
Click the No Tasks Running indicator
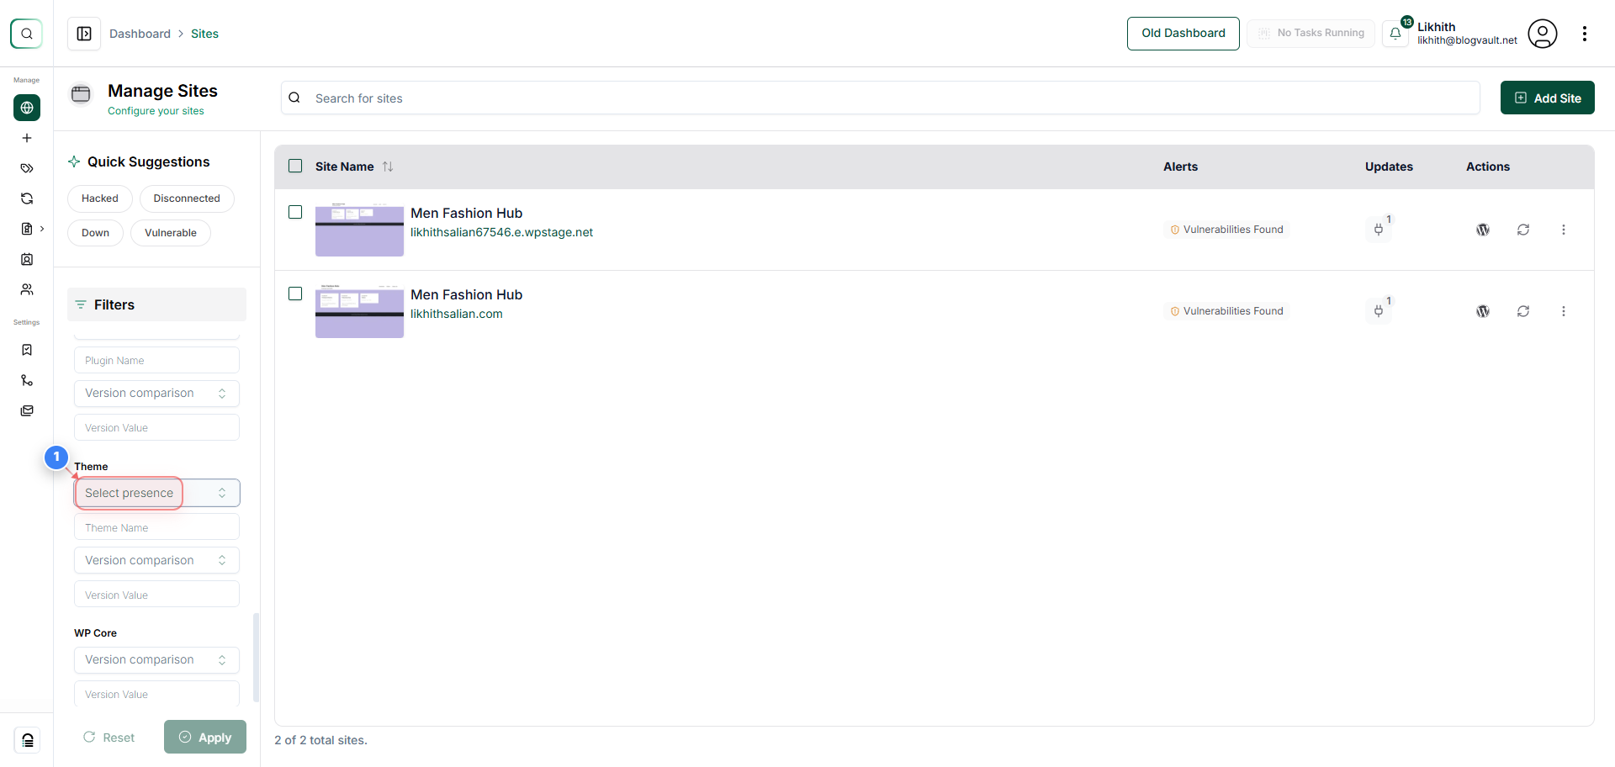click(1311, 34)
